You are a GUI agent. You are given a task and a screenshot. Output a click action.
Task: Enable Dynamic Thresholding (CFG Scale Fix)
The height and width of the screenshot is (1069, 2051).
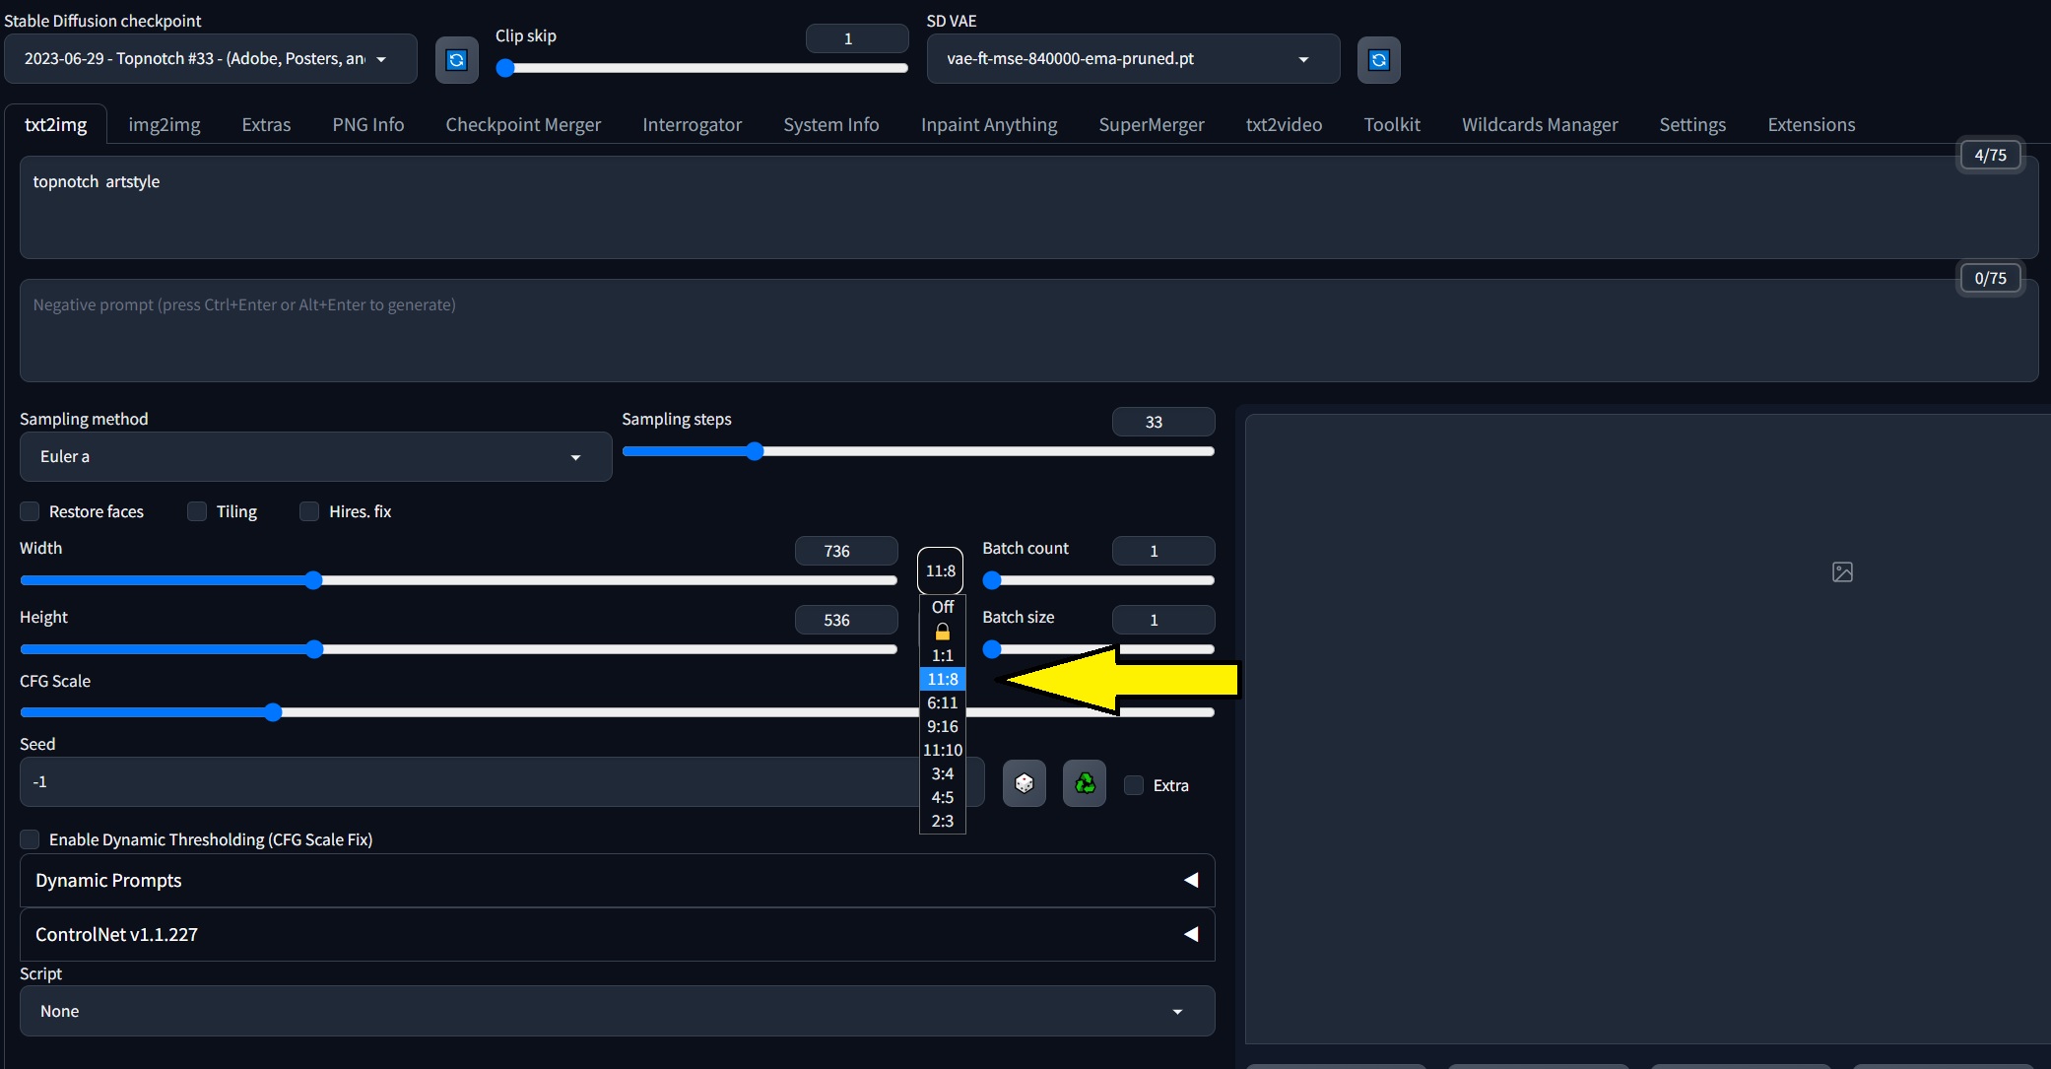point(31,839)
